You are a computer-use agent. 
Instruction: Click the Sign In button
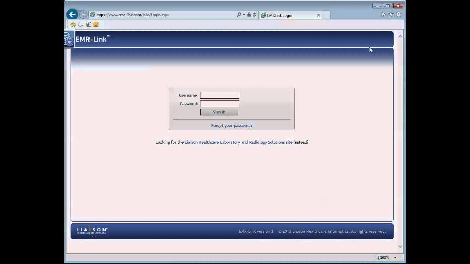tap(219, 112)
